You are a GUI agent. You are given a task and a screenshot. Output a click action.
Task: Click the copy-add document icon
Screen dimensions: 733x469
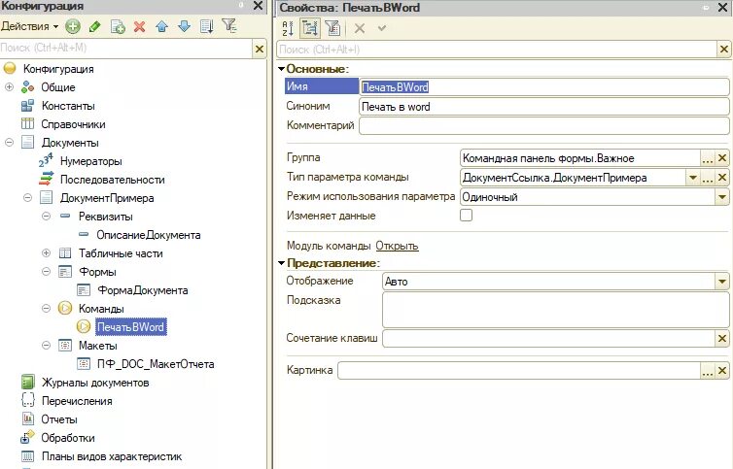tap(118, 26)
